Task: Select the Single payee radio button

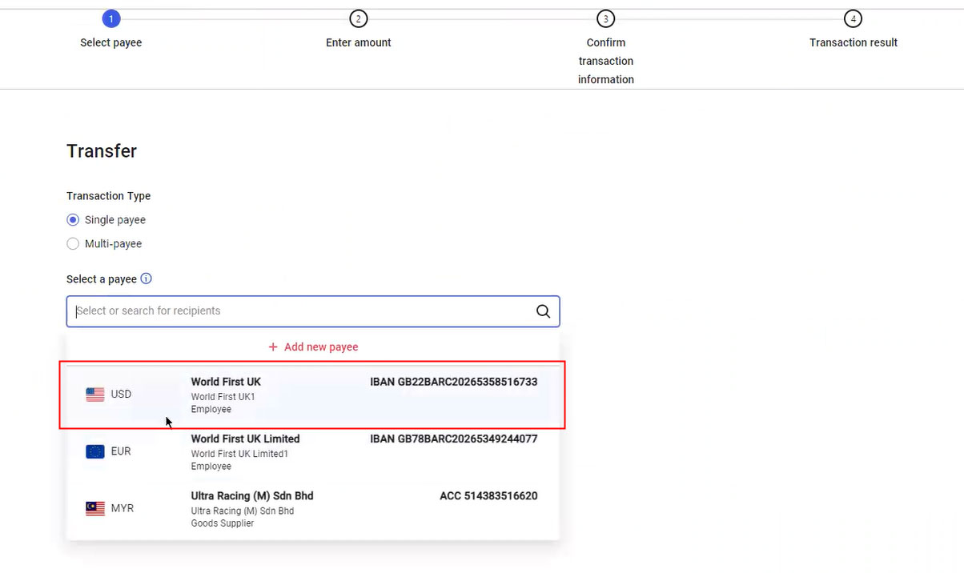Action: point(73,220)
